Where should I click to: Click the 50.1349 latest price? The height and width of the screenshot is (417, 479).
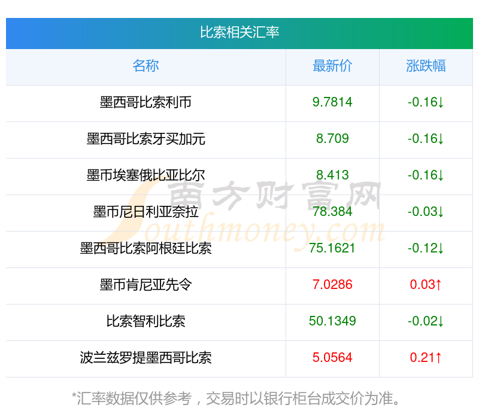click(x=332, y=321)
